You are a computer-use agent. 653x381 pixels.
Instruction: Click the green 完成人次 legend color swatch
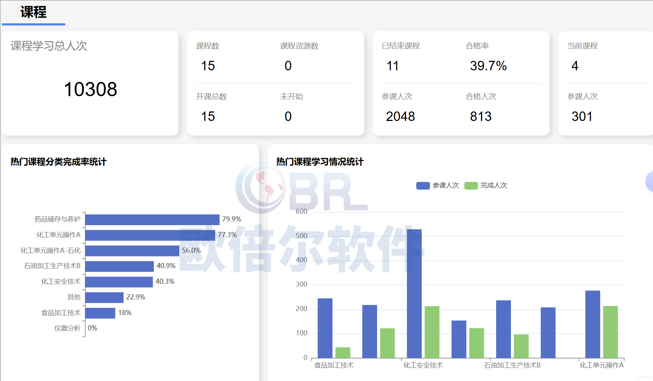471,186
